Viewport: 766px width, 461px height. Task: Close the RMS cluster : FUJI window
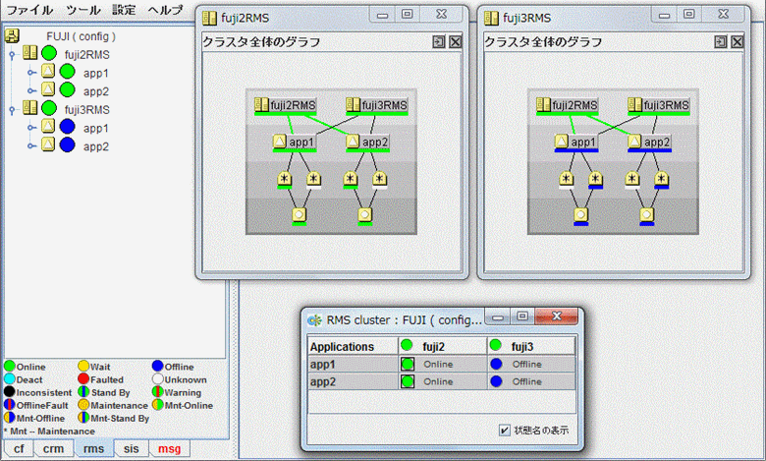(557, 317)
